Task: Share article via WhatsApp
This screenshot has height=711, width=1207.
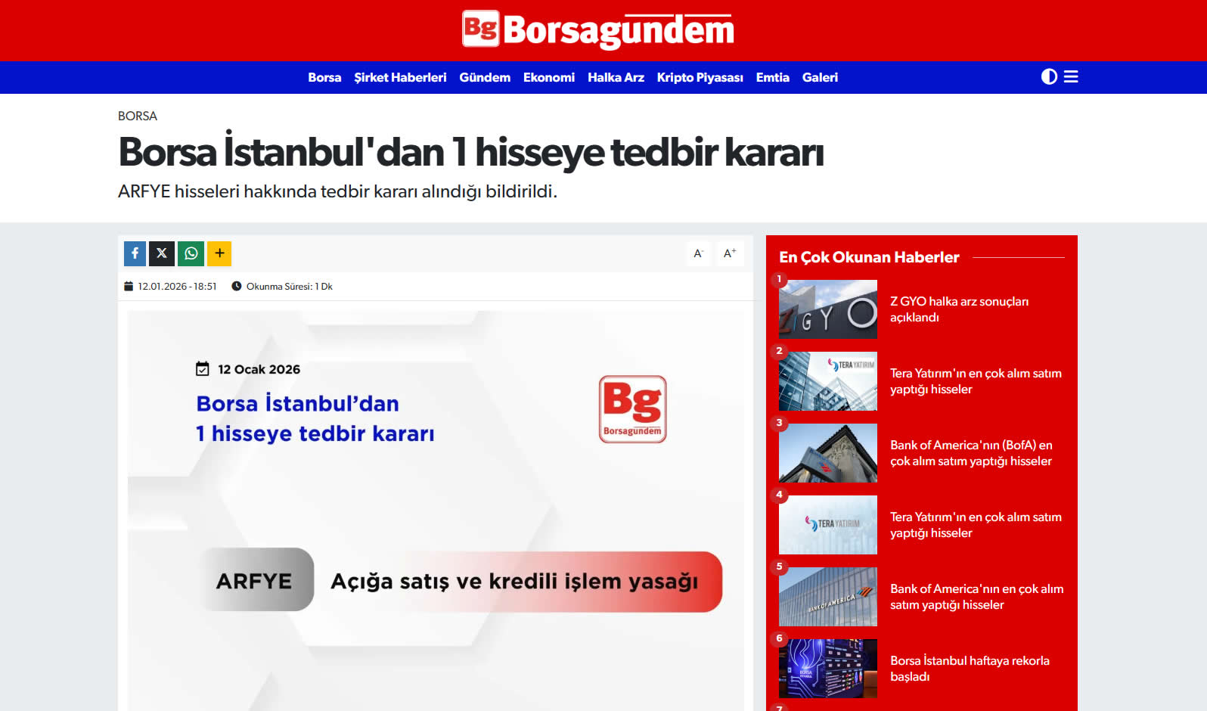Action: click(191, 253)
